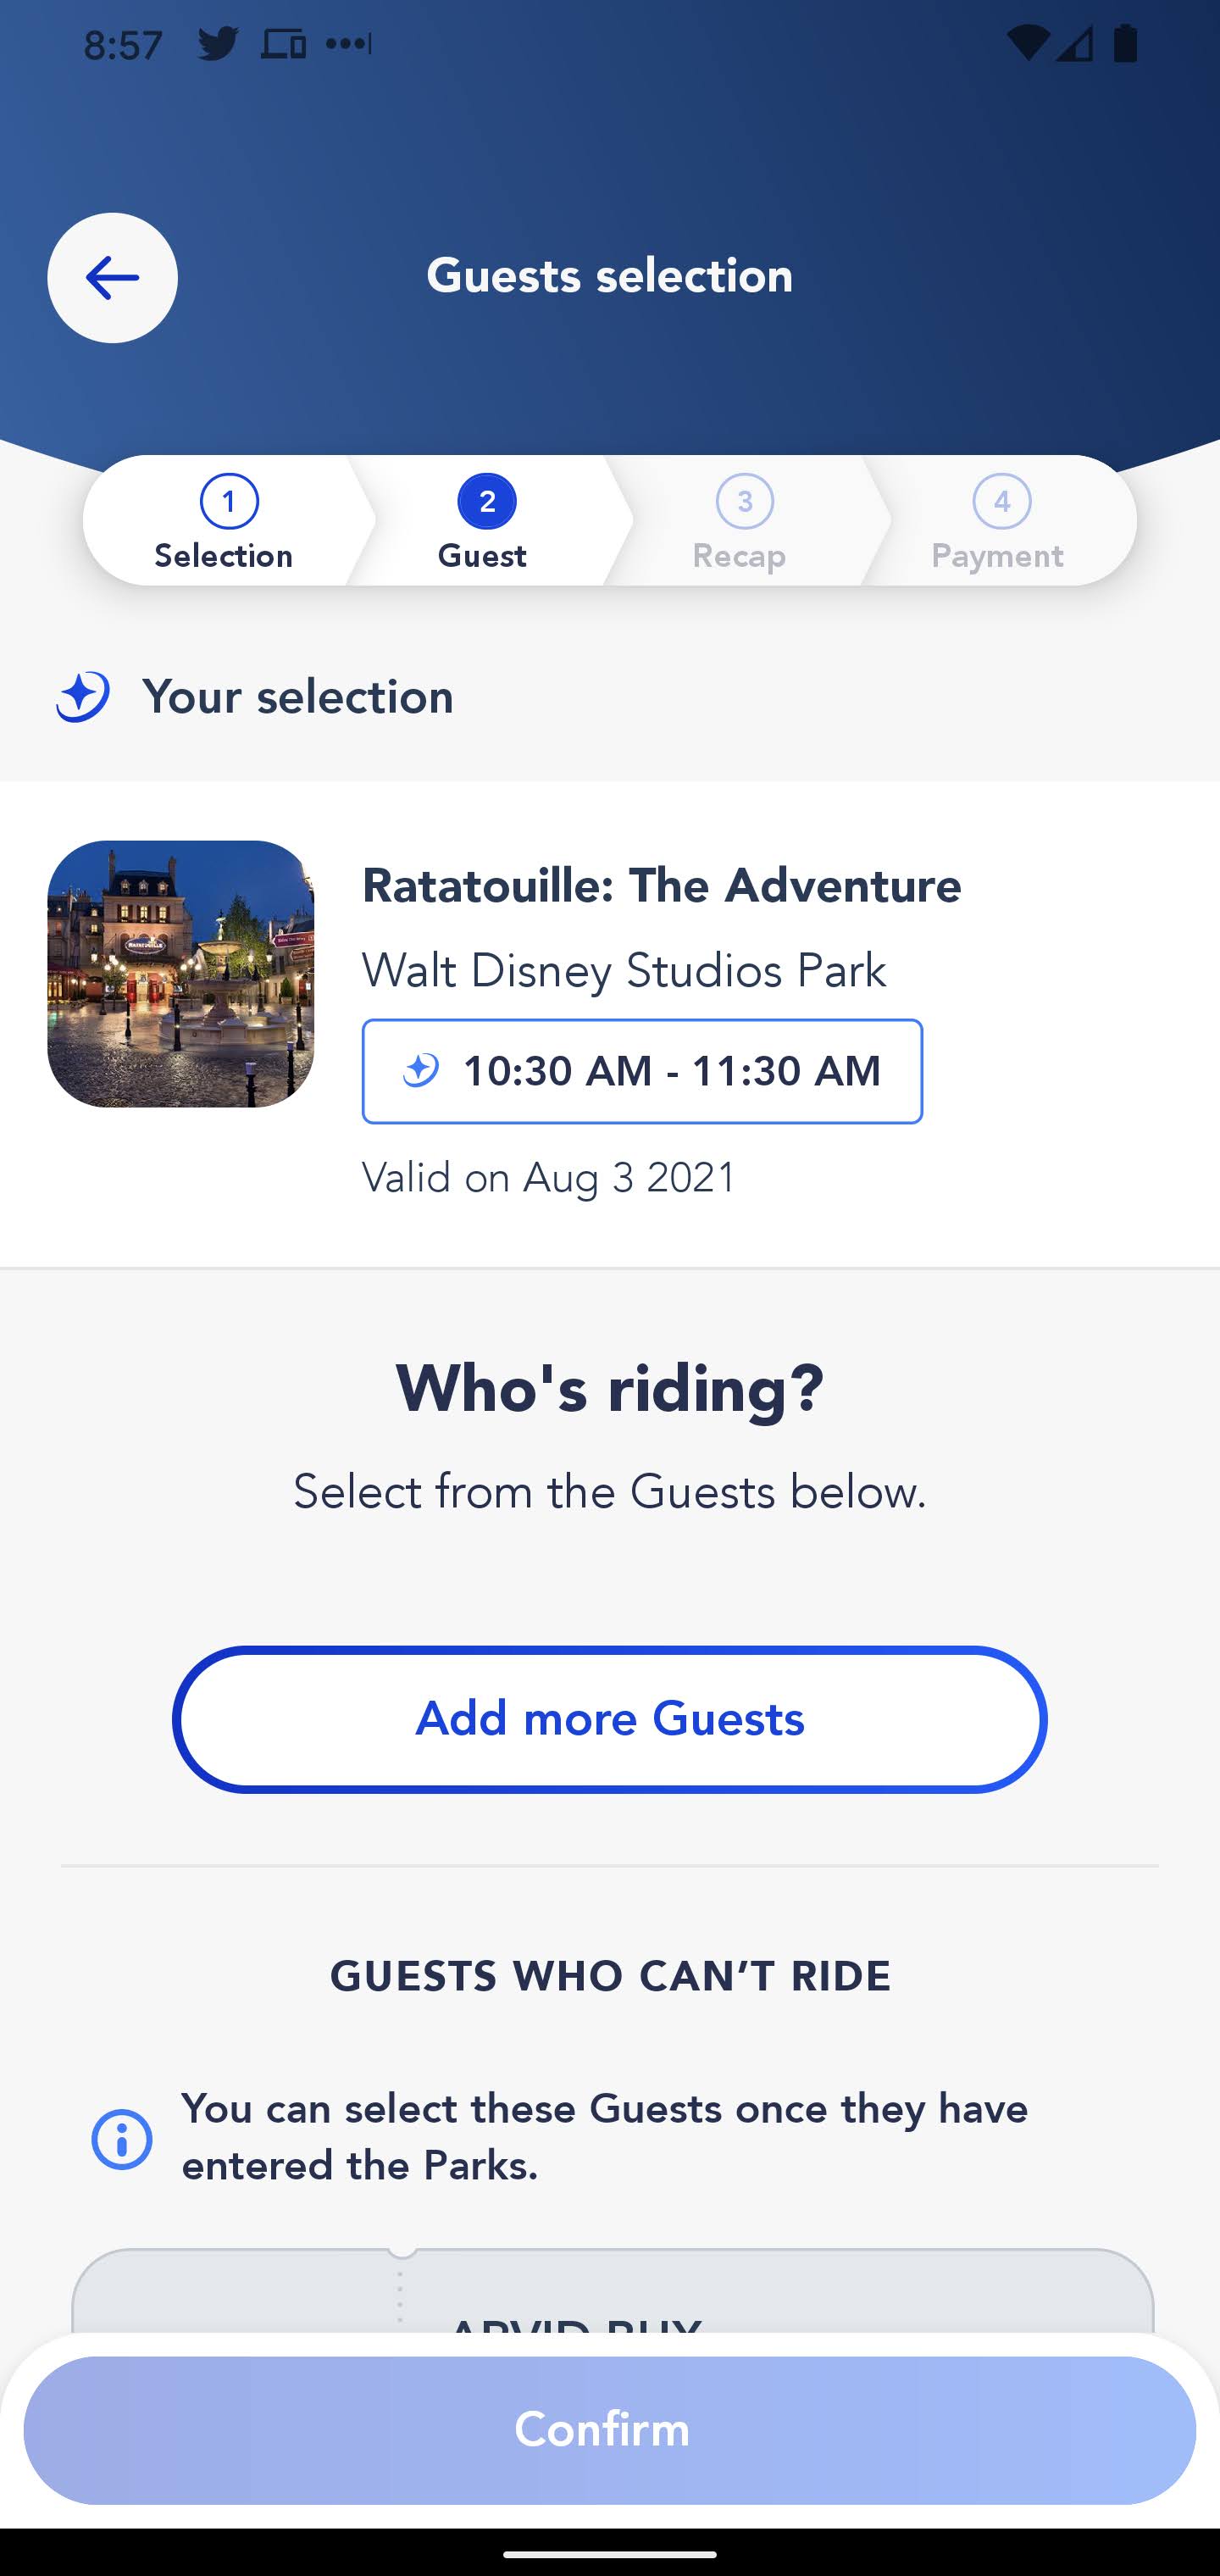This screenshot has height=2576, width=1220.
Task: Select the step 2 Guest tab
Action: [483, 522]
